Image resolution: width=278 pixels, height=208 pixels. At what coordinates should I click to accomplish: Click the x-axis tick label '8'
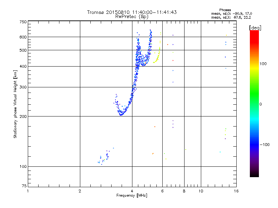pos(184,191)
